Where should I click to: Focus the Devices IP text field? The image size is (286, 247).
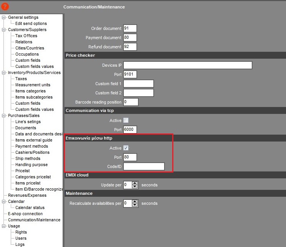(x=188, y=65)
